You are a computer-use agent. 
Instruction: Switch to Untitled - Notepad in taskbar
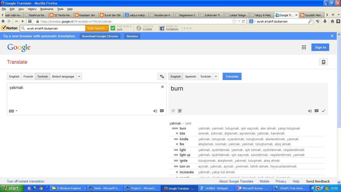pos(216,188)
